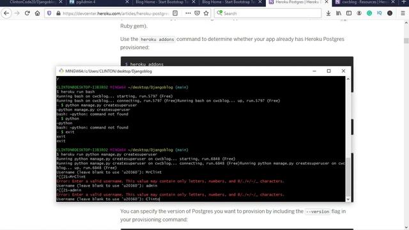
Task: Maximize the MINGW64 terminal window
Action: 328,71
